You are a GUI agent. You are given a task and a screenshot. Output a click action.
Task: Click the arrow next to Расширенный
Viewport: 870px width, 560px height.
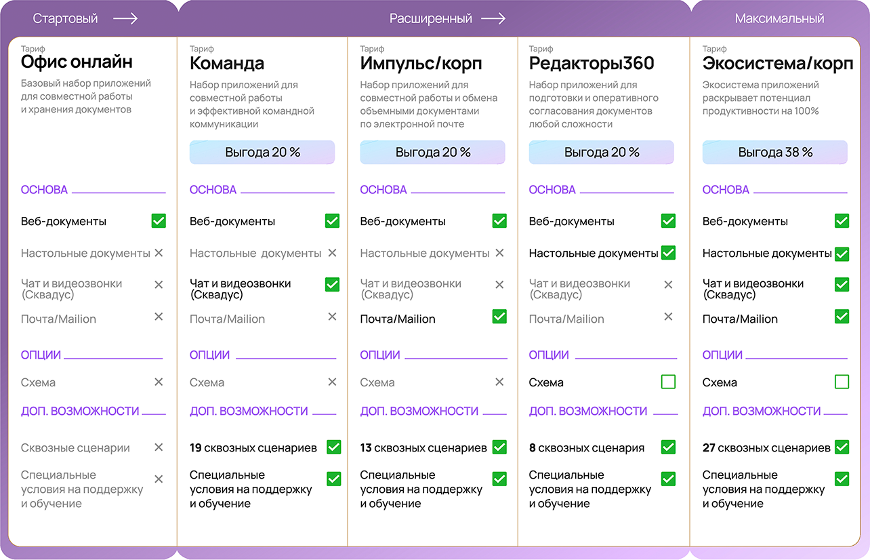coord(493,19)
